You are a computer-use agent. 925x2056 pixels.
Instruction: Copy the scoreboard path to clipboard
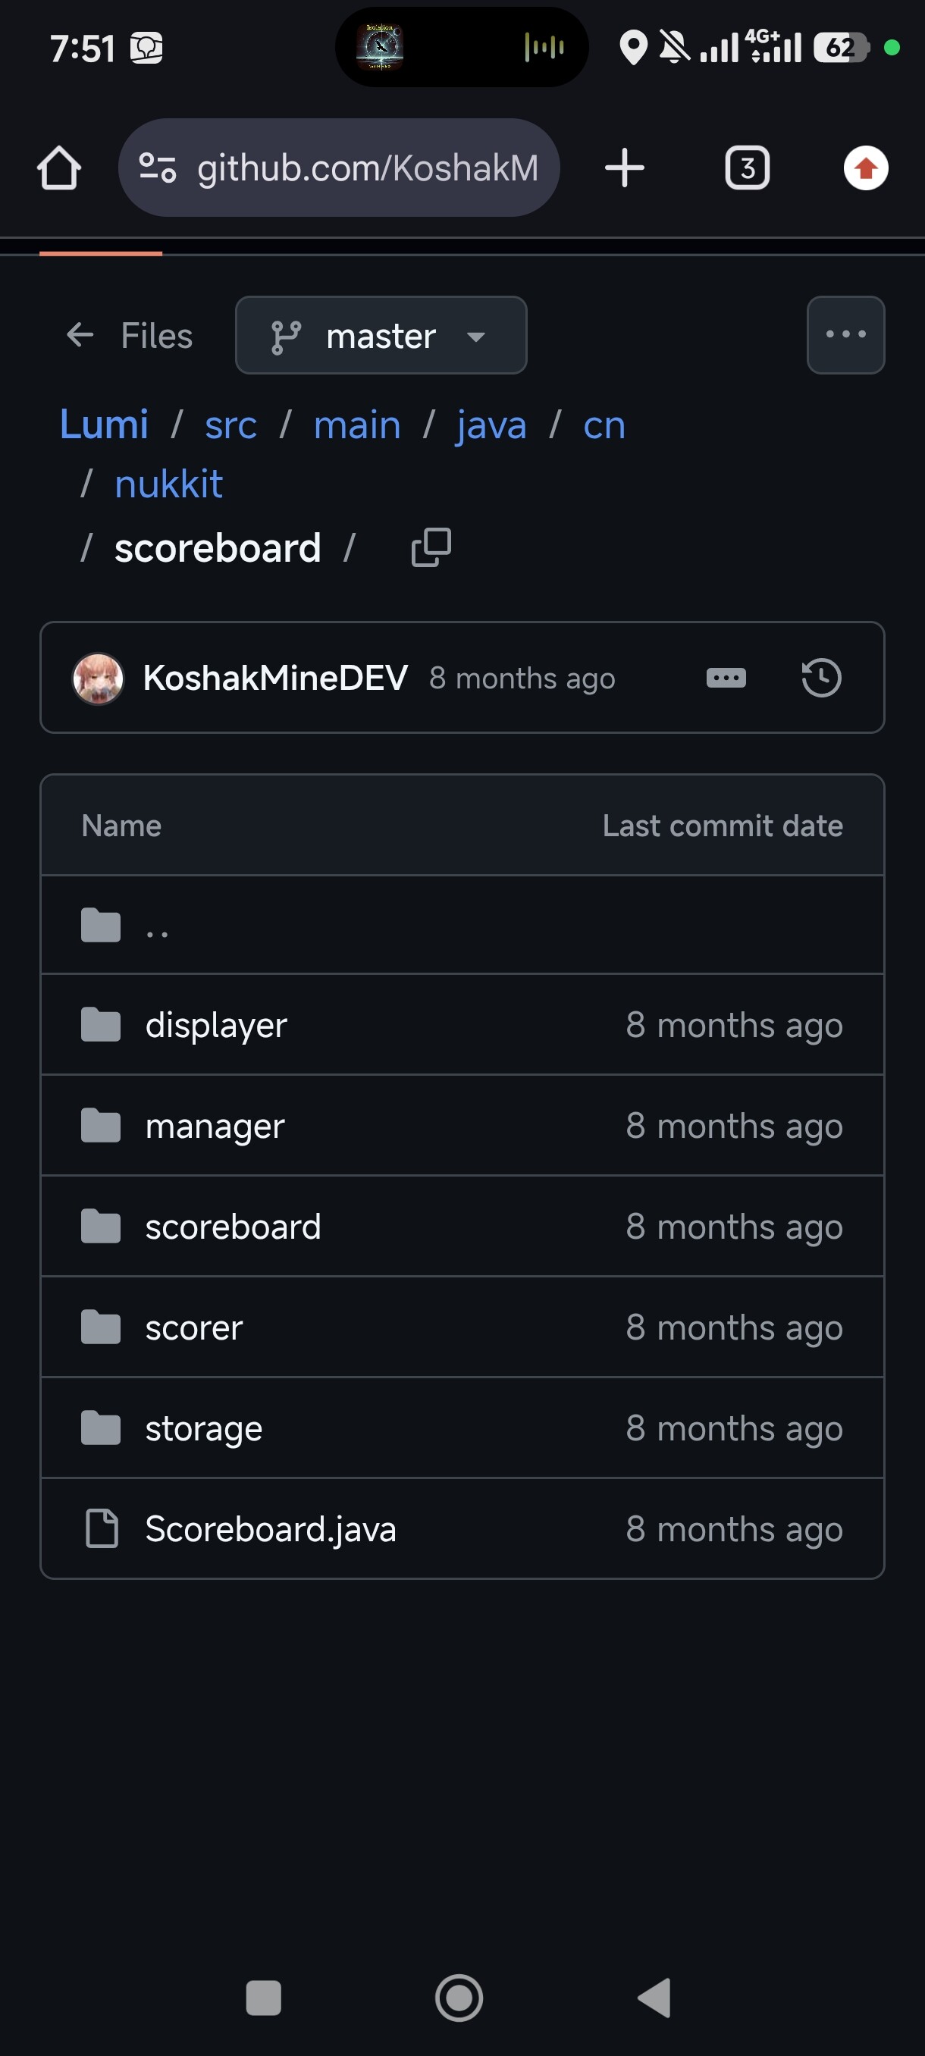431,547
